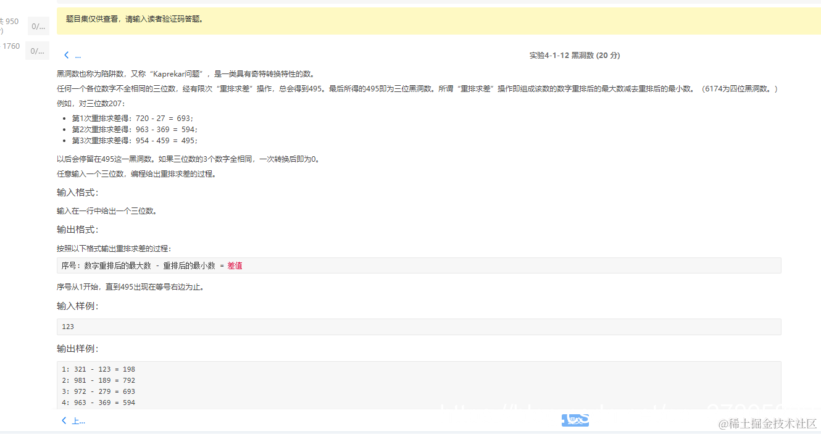Click the blue 提交 submit icon near bottom

[x=575, y=419]
